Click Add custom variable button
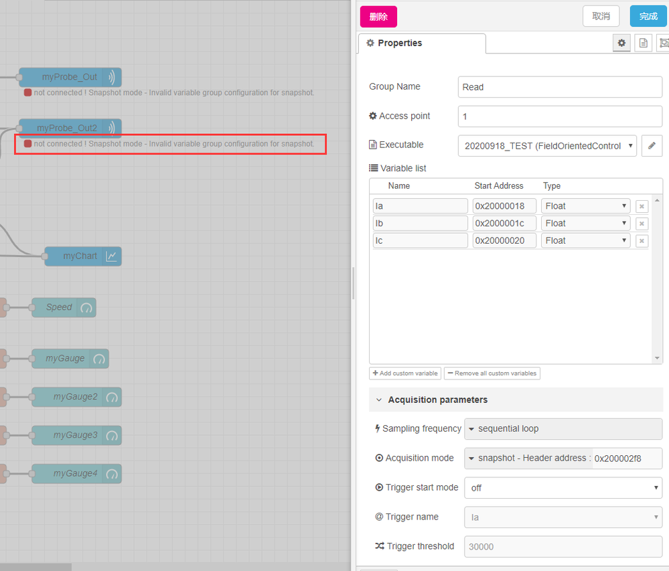Image resolution: width=669 pixels, height=571 pixels. pyautogui.click(x=405, y=373)
